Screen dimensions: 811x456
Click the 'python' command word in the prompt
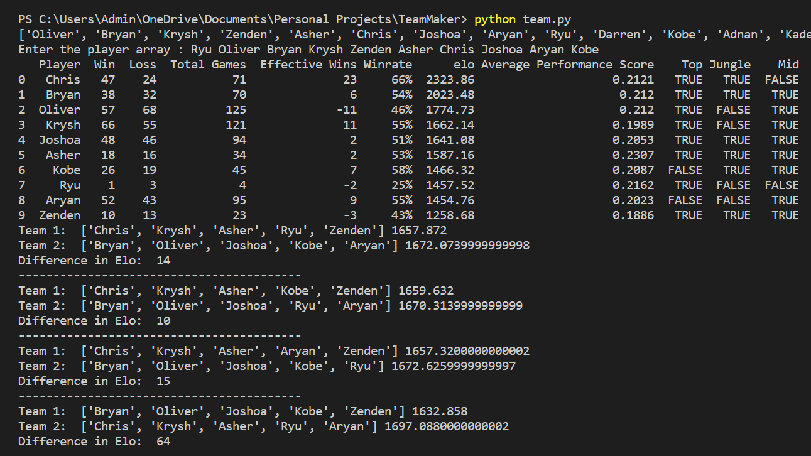[x=495, y=19]
